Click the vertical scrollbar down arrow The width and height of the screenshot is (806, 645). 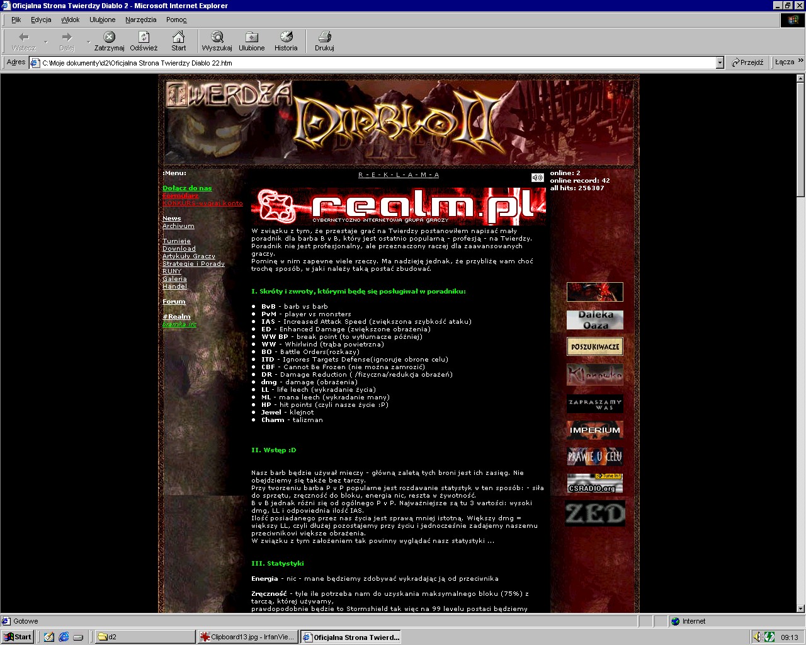click(x=800, y=608)
